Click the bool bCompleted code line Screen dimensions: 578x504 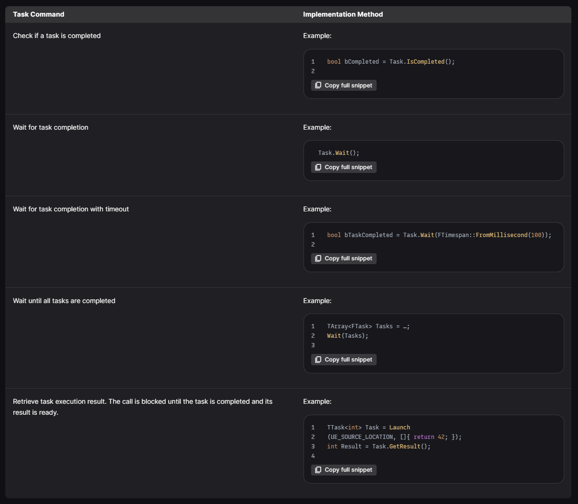390,62
